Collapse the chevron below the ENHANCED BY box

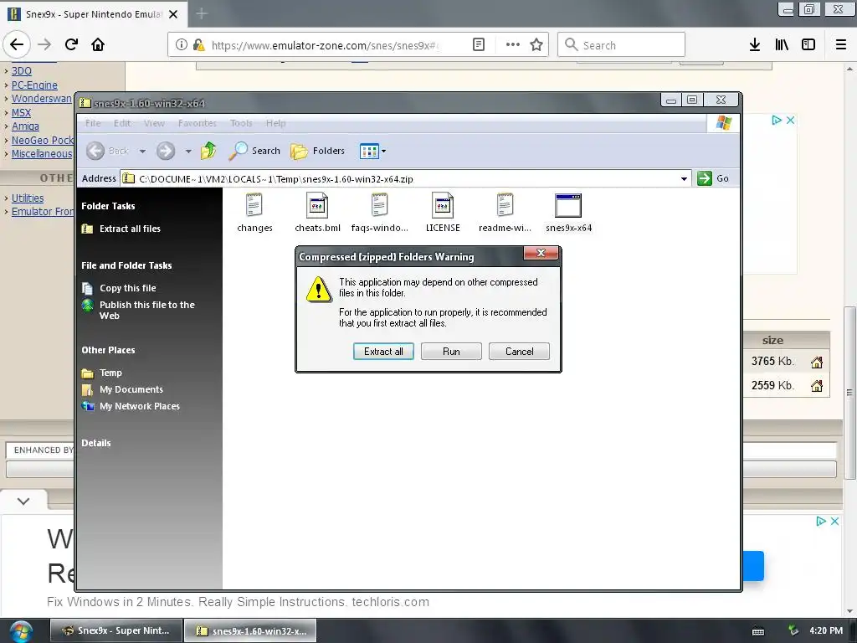click(23, 501)
